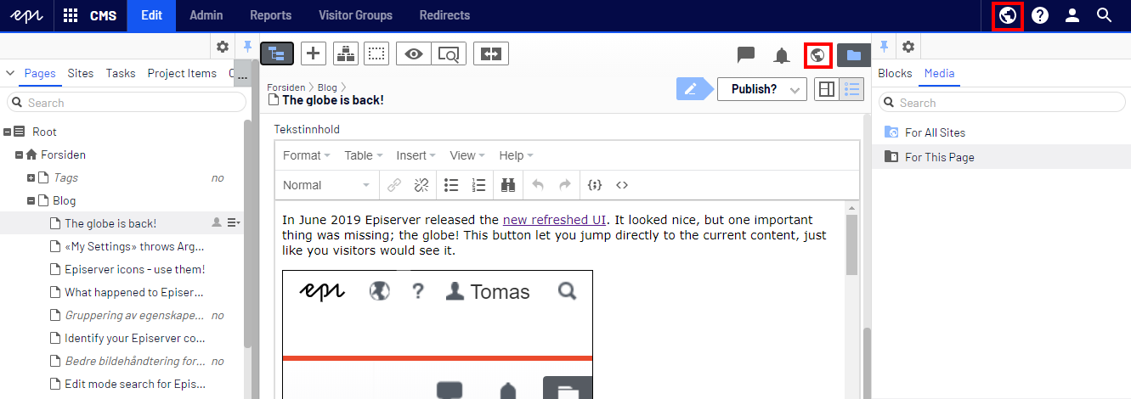The image size is (1131, 399).
Task: Pin the left navigation pane
Action: pos(247,46)
